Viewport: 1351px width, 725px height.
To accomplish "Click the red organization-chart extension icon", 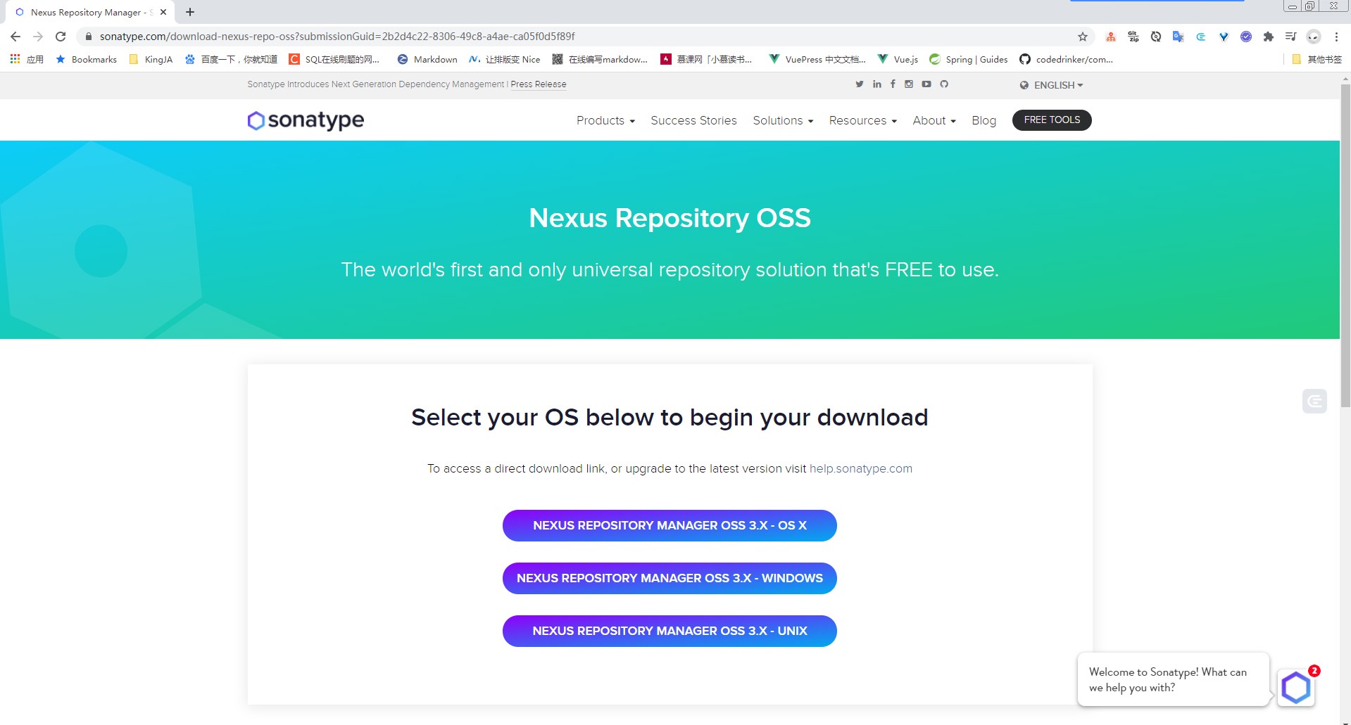I will coord(1111,37).
